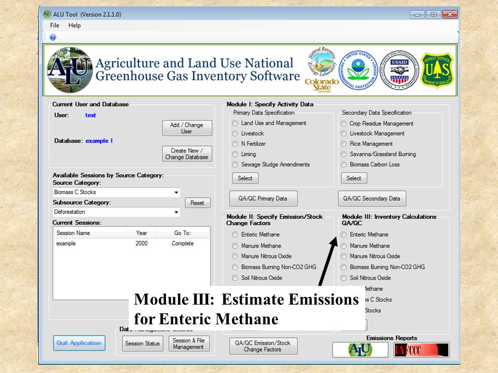Select the Liming radio button
Screen dimensions: 498x373
235,154
